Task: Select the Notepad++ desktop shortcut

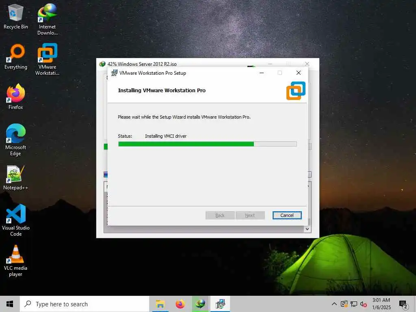Action: pyautogui.click(x=16, y=178)
